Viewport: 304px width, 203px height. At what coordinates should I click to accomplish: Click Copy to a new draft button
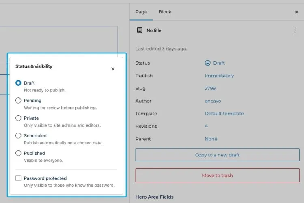pos(217,155)
